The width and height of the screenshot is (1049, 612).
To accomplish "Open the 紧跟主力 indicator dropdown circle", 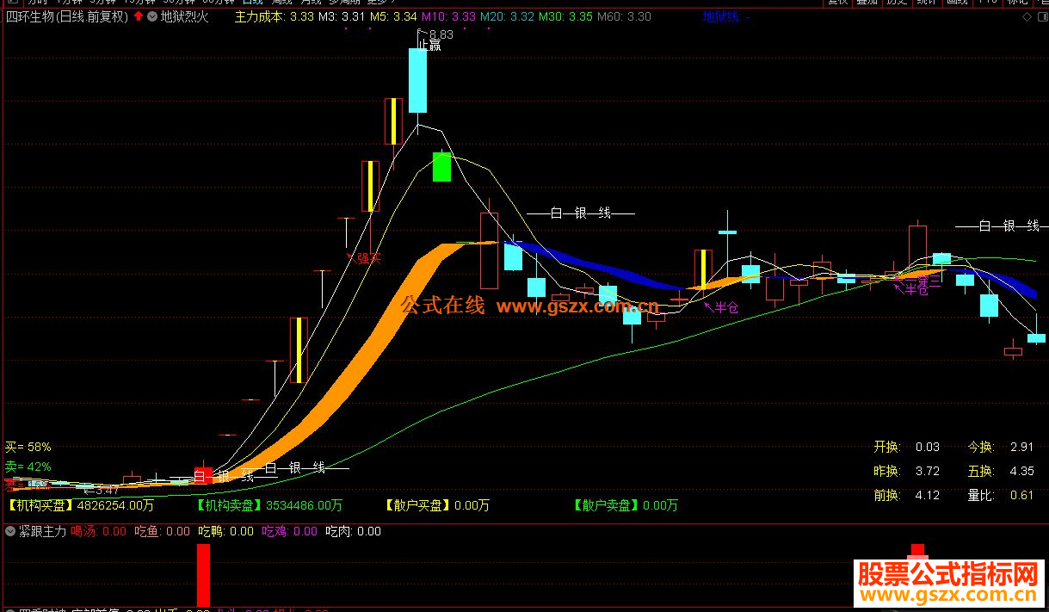I will coord(10,532).
